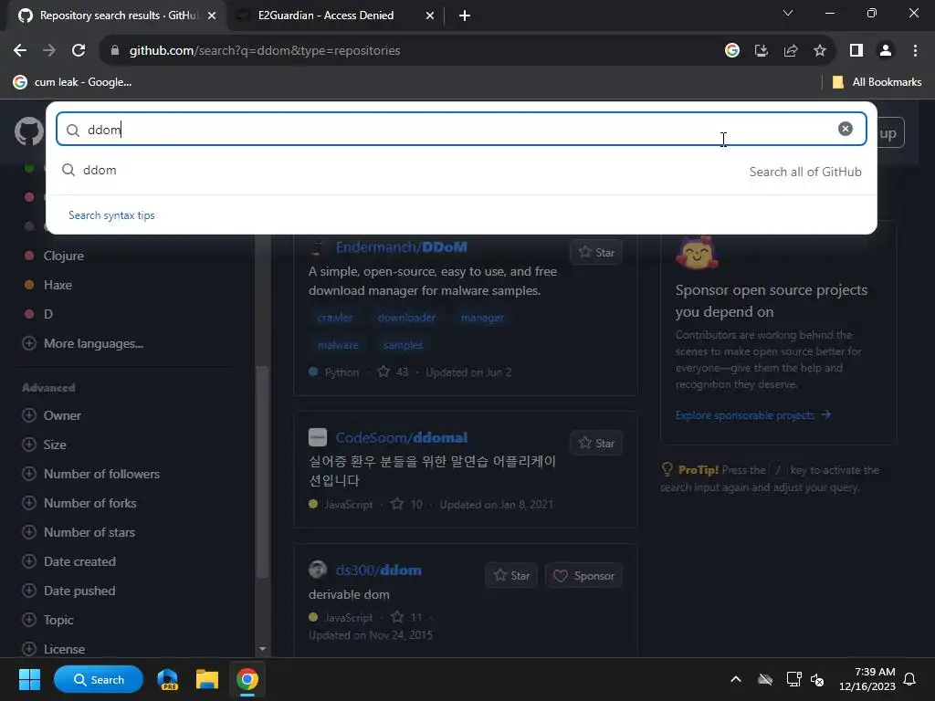This screenshot has height=701, width=935.
Task: Click the muted volume tray icon
Action: coord(817,679)
